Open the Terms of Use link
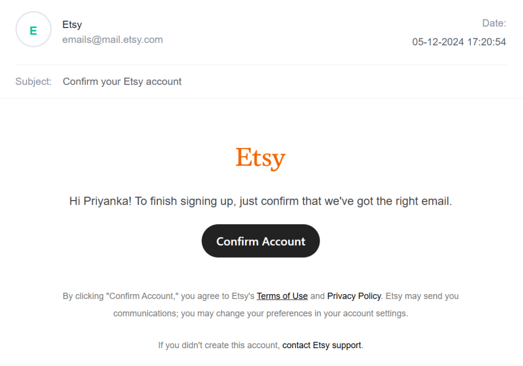This screenshot has width=523, height=366. [x=282, y=296]
